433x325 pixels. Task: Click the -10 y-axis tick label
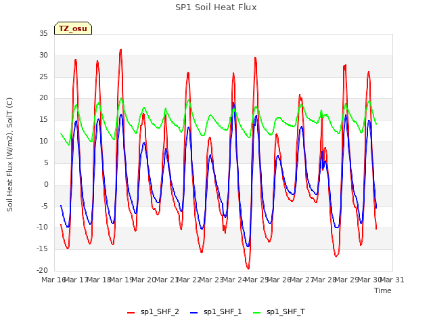click(43, 227)
